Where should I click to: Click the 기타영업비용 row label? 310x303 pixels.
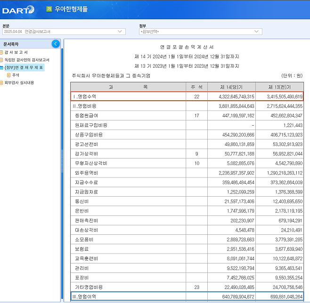point(89,287)
